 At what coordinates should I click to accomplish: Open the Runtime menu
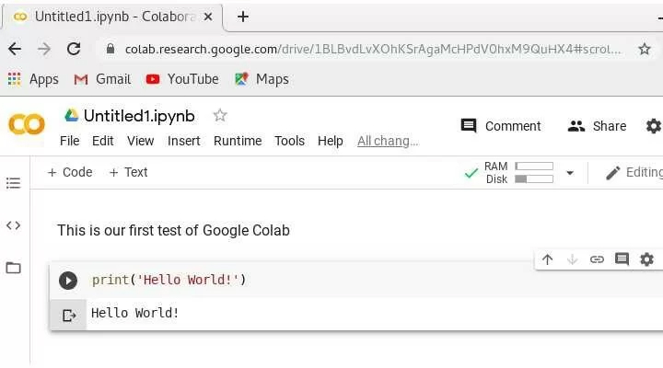238,141
